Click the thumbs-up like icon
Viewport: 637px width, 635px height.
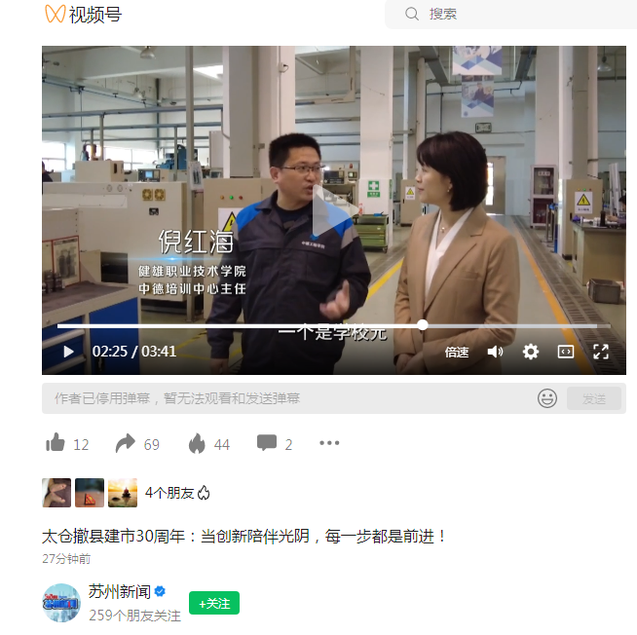click(x=56, y=442)
